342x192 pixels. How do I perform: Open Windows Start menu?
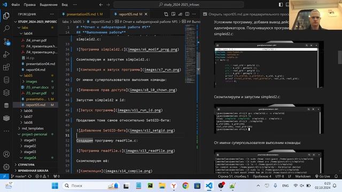[x=55, y=186]
